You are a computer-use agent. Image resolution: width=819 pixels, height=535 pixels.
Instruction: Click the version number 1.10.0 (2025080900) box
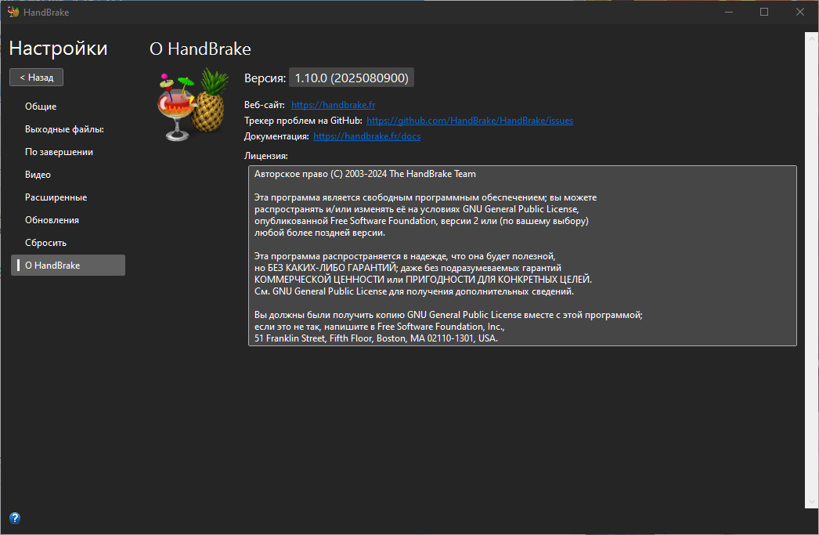(x=352, y=78)
